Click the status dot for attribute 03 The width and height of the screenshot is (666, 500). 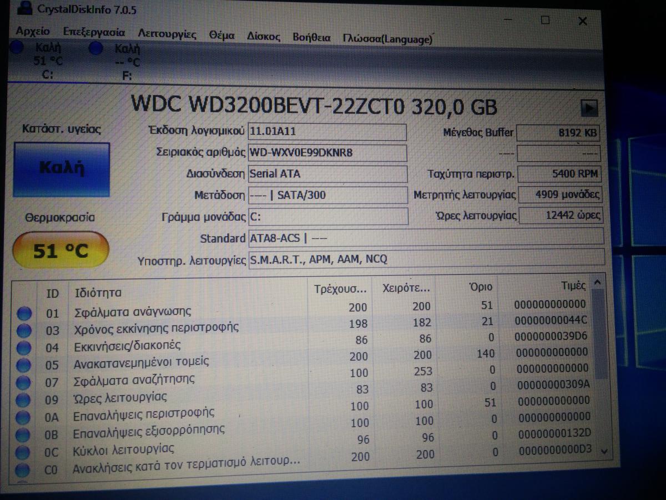click(x=24, y=331)
